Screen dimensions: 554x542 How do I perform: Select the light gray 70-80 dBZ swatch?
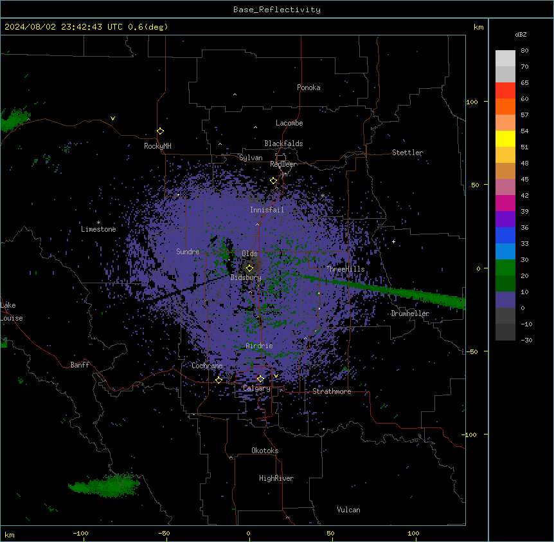[505, 59]
